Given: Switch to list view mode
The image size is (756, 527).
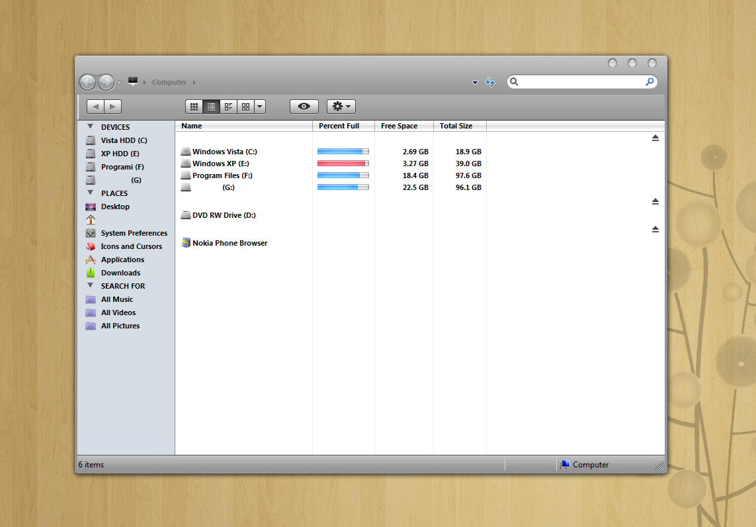Looking at the screenshot, I should pyautogui.click(x=211, y=106).
